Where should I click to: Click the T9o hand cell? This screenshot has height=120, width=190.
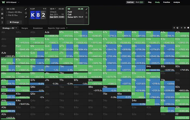[x=66, y=68]
